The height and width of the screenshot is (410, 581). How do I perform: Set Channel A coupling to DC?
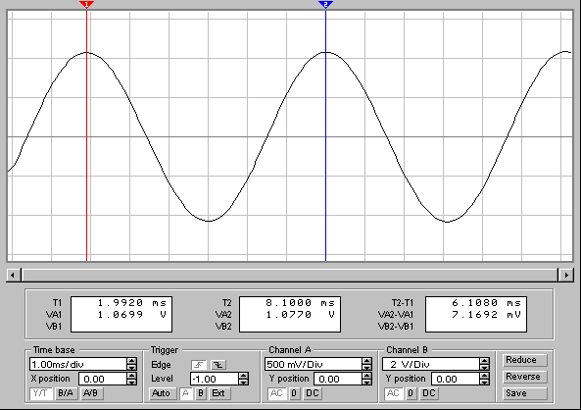(x=312, y=393)
